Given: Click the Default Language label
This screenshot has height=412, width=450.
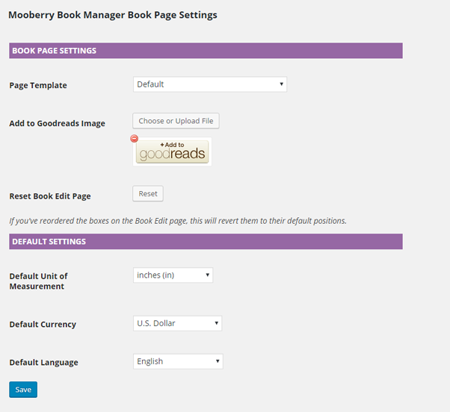Looking at the screenshot, I should pos(43,363).
